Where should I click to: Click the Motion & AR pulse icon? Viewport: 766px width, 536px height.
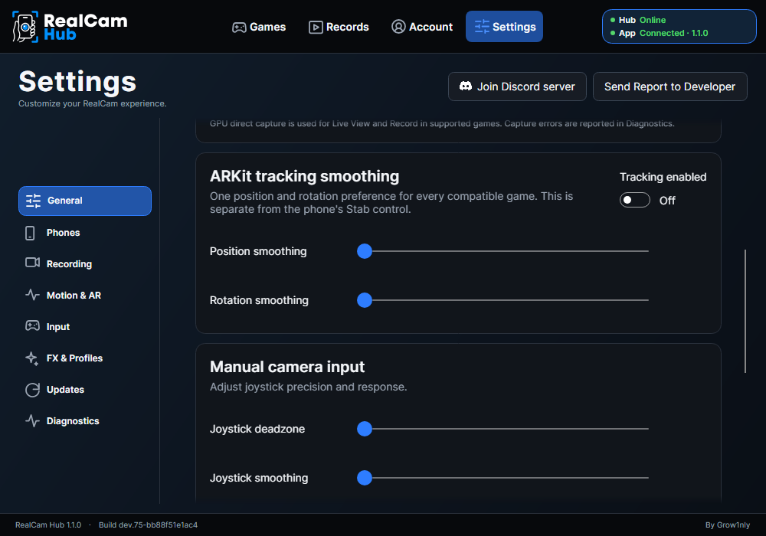point(32,295)
